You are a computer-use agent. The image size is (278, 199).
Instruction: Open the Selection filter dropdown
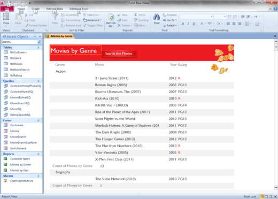[92, 15]
